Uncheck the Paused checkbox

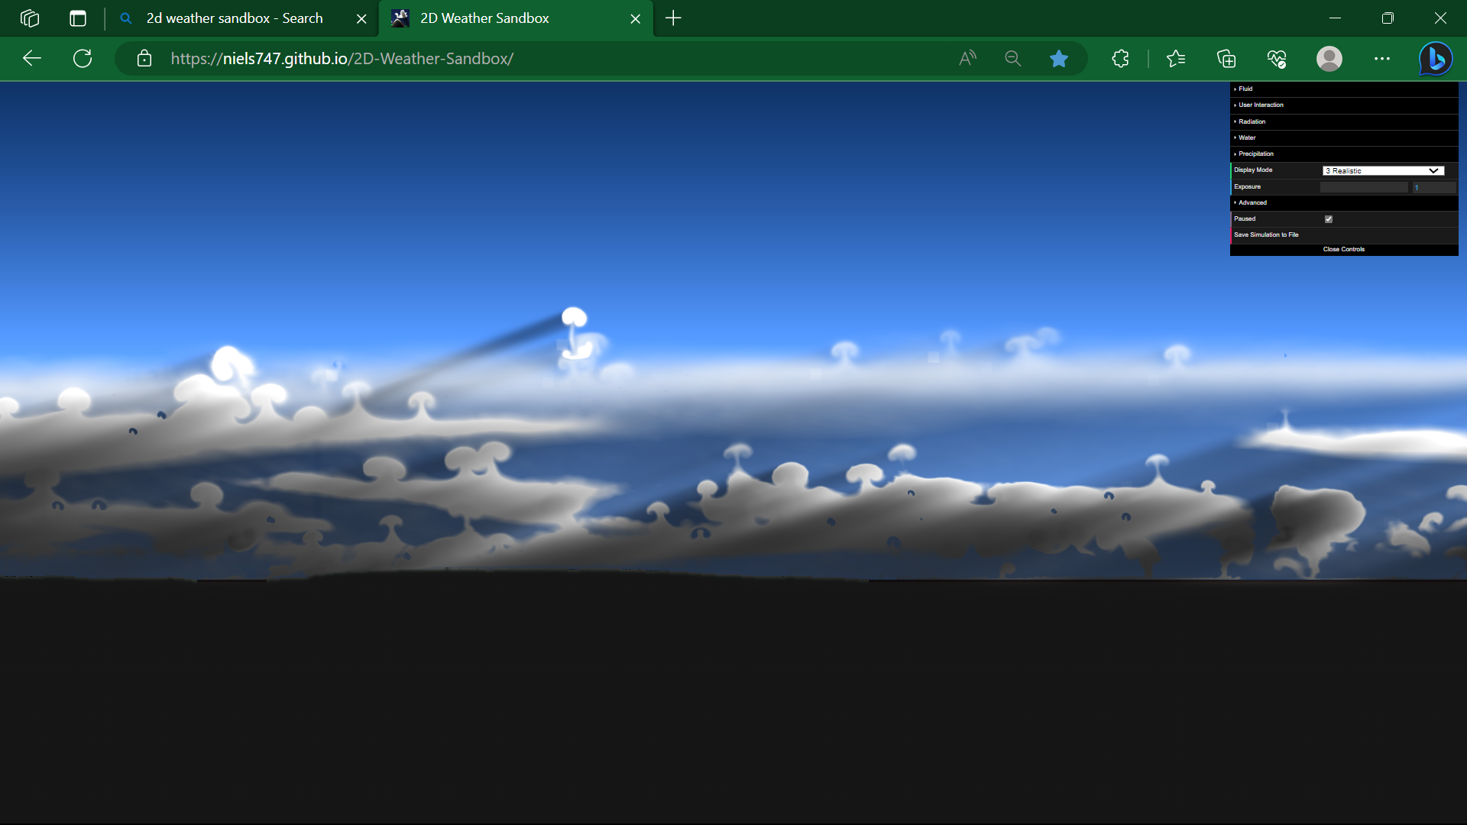pos(1329,219)
